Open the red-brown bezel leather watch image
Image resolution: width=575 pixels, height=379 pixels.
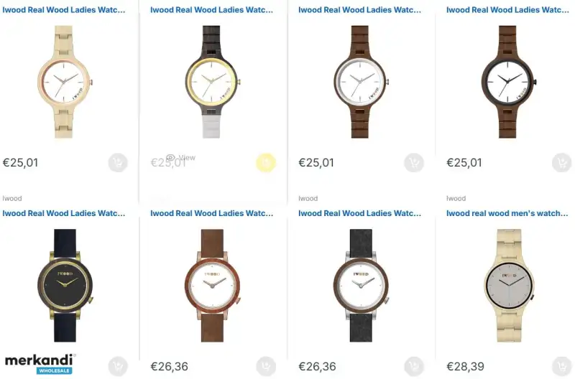pyautogui.click(x=213, y=286)
